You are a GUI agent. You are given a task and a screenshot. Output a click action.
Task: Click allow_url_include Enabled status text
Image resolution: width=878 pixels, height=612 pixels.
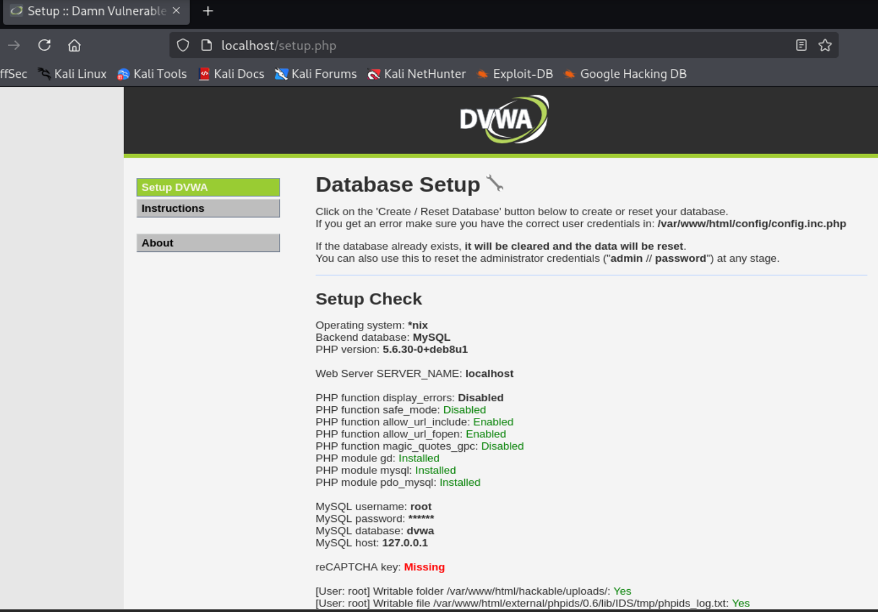[493, 422]
